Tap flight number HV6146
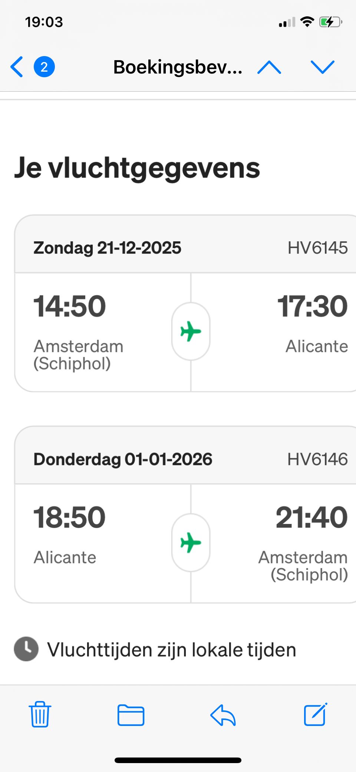Screen dimensions: 356x772 [x=317, y=459]
